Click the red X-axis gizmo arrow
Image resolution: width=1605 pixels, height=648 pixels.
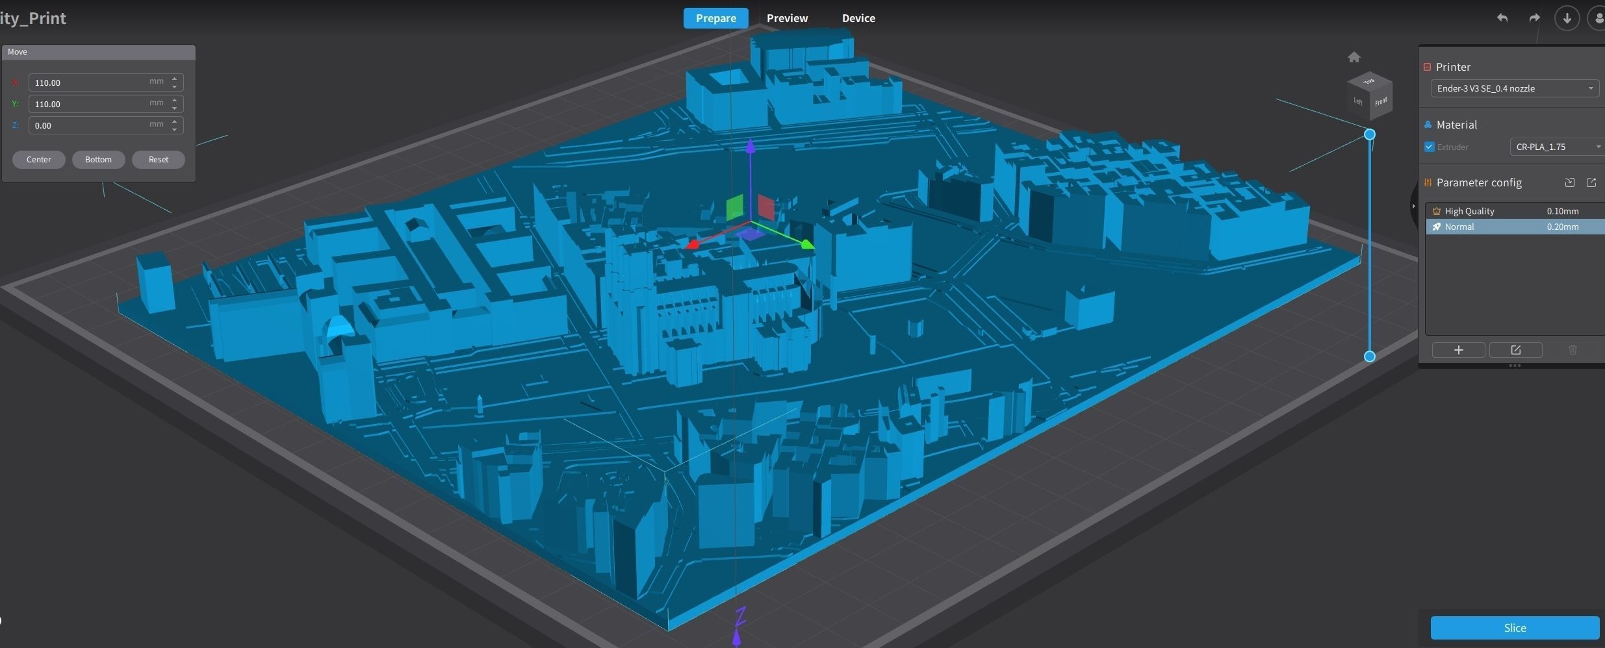693,244
